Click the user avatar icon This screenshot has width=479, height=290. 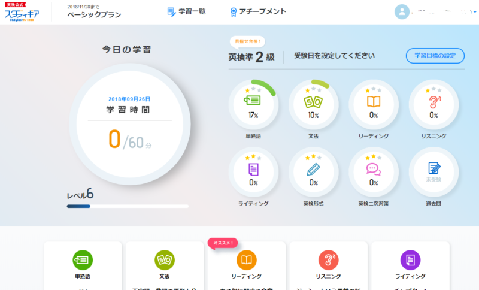click(402, 12)
